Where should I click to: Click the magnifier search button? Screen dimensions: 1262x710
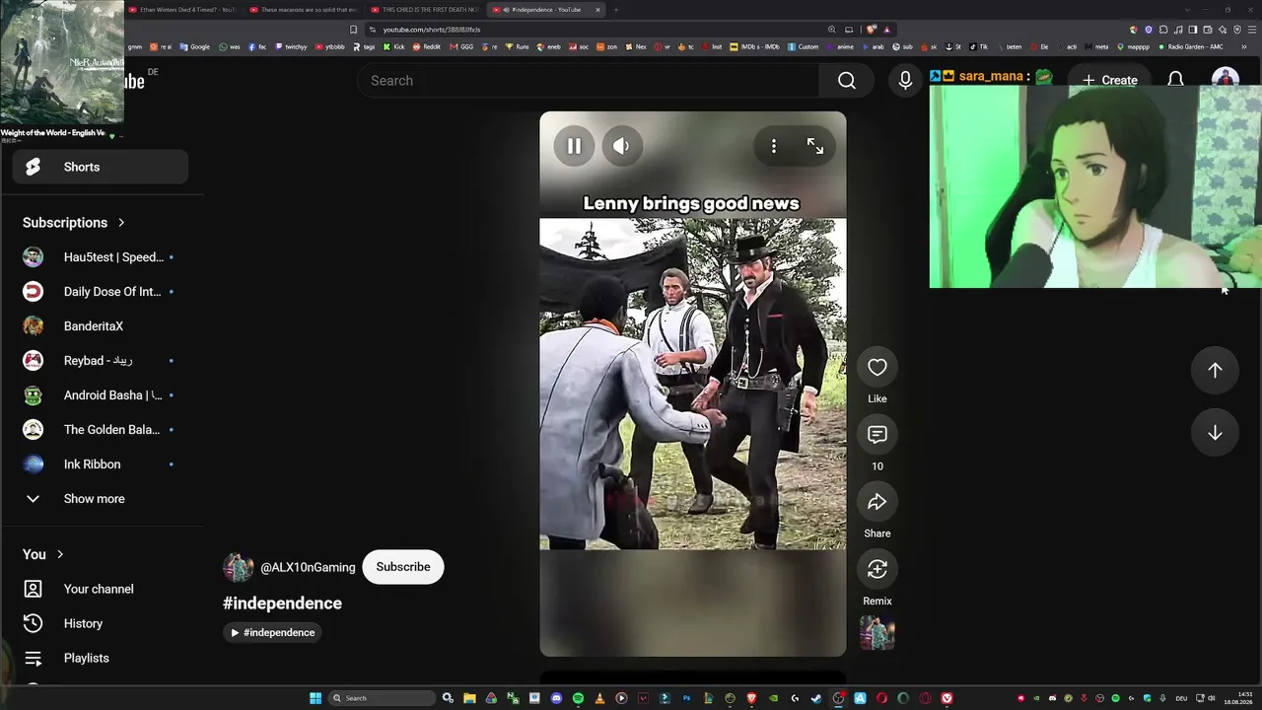(x=847, y=81)
